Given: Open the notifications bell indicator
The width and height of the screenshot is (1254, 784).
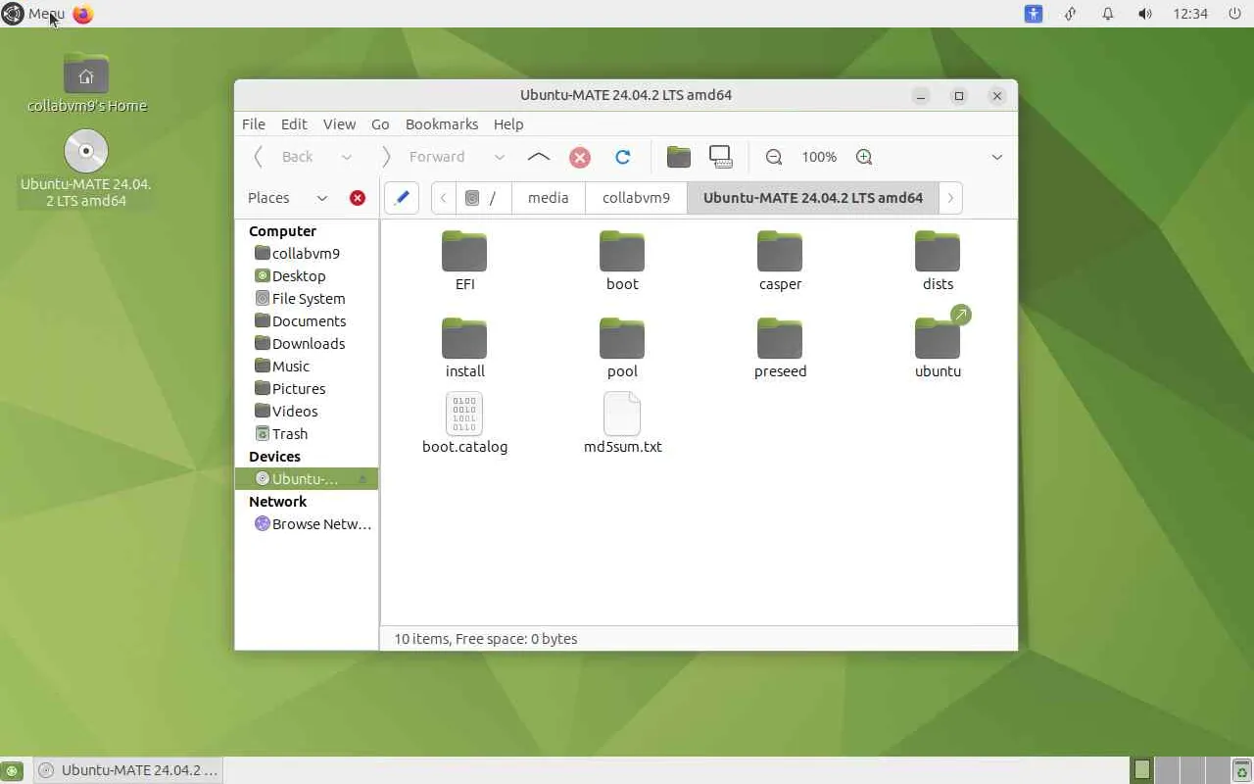Looking at the screenshot, I should (1107, 14).
